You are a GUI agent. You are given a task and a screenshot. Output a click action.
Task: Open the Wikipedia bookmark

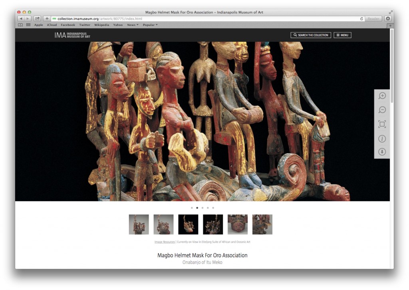[x=102, y=25]
